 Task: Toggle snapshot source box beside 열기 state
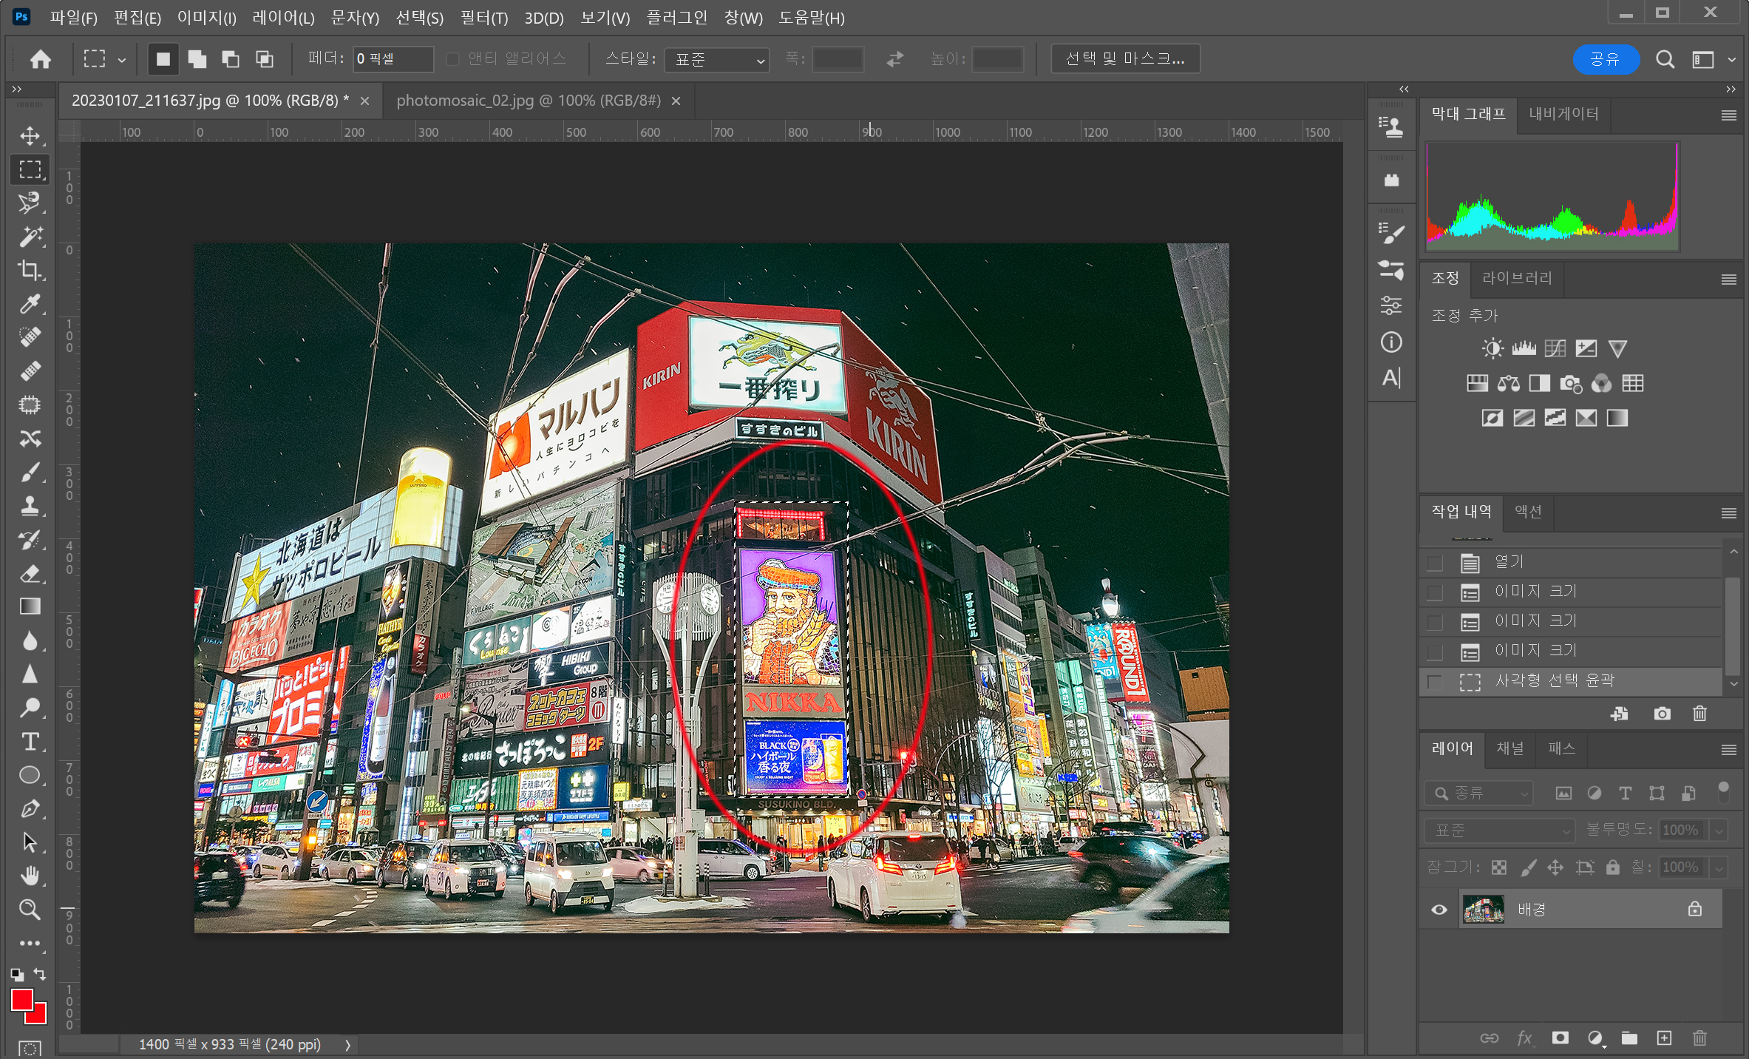click(1435, 563)
